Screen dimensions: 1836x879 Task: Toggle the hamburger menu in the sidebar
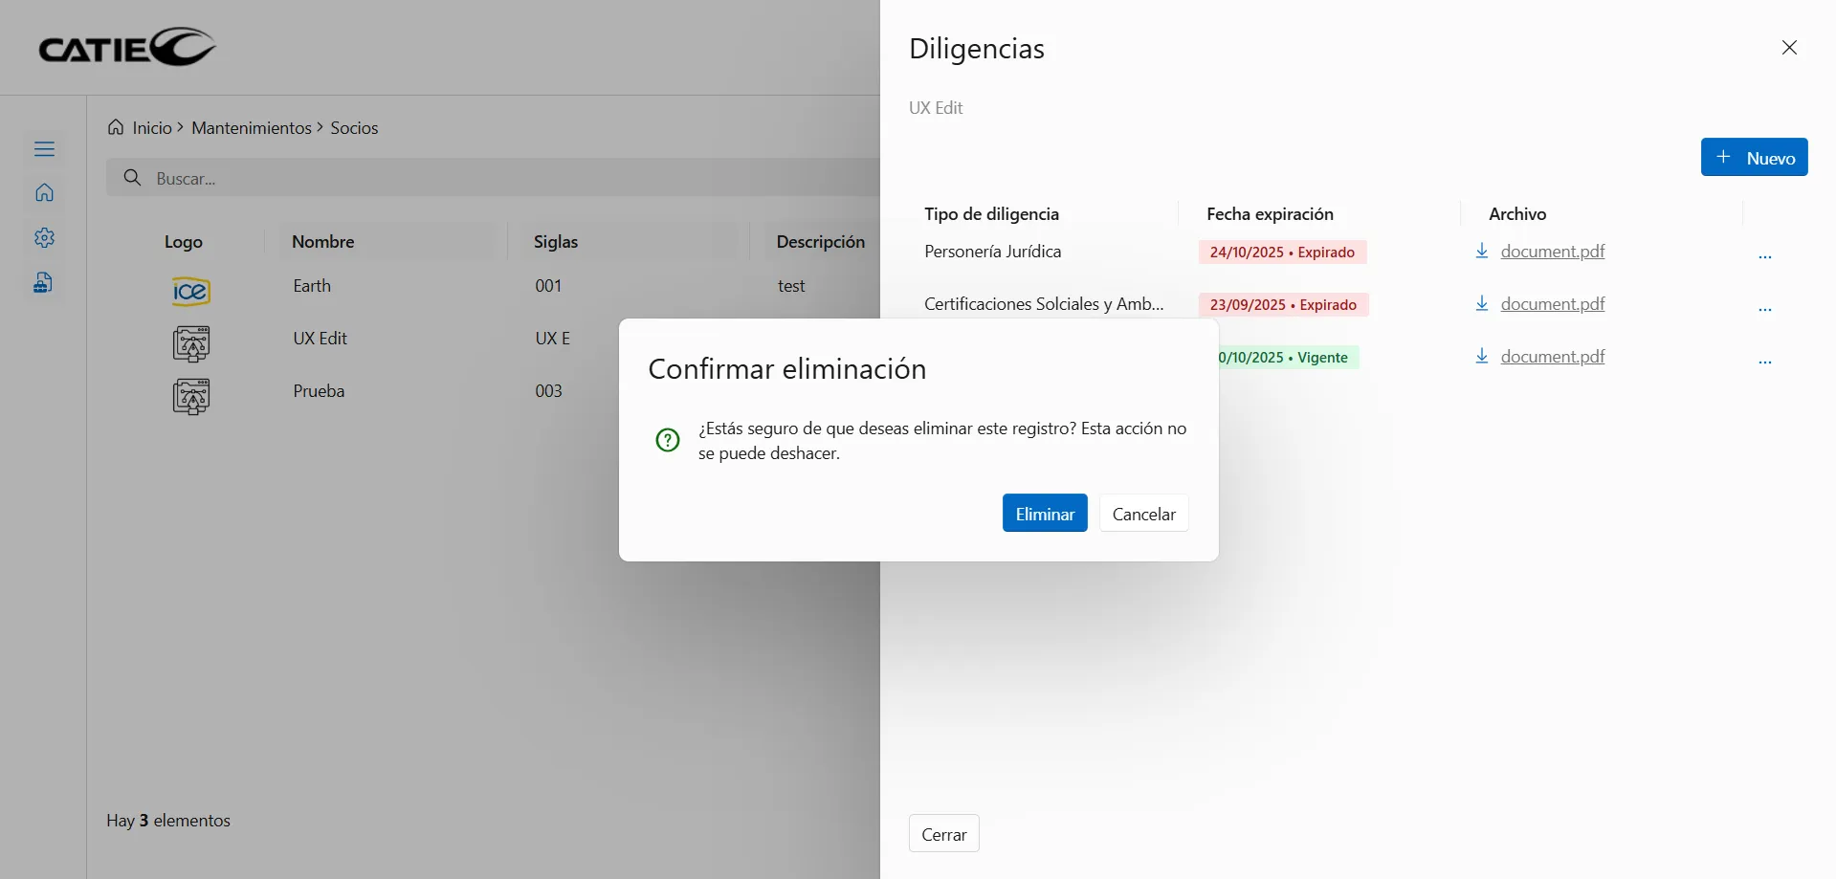[44, 148]
